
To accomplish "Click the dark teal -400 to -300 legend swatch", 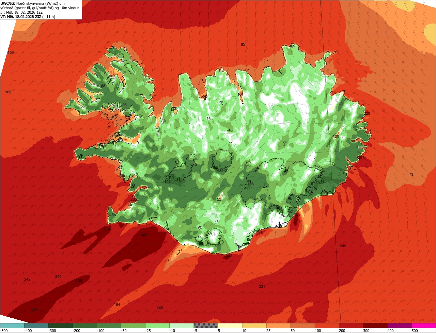I will (36, 326).
